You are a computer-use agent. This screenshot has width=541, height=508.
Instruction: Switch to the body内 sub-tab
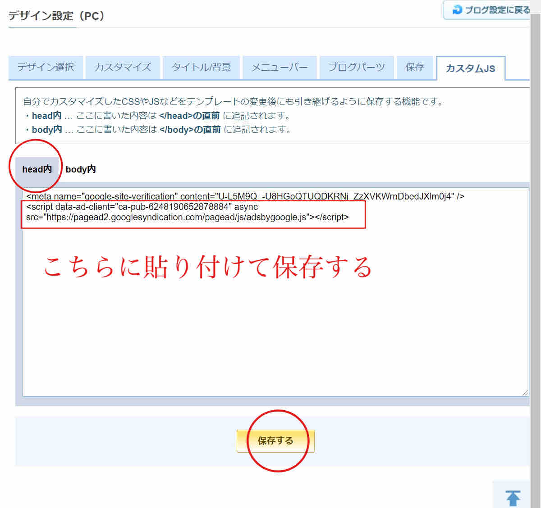coord(81,169)
